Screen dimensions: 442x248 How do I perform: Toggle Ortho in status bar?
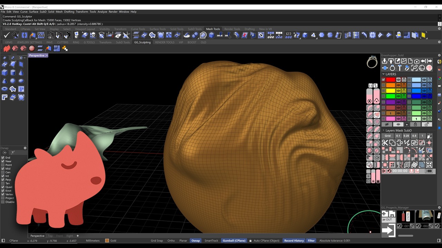(171, 240)
